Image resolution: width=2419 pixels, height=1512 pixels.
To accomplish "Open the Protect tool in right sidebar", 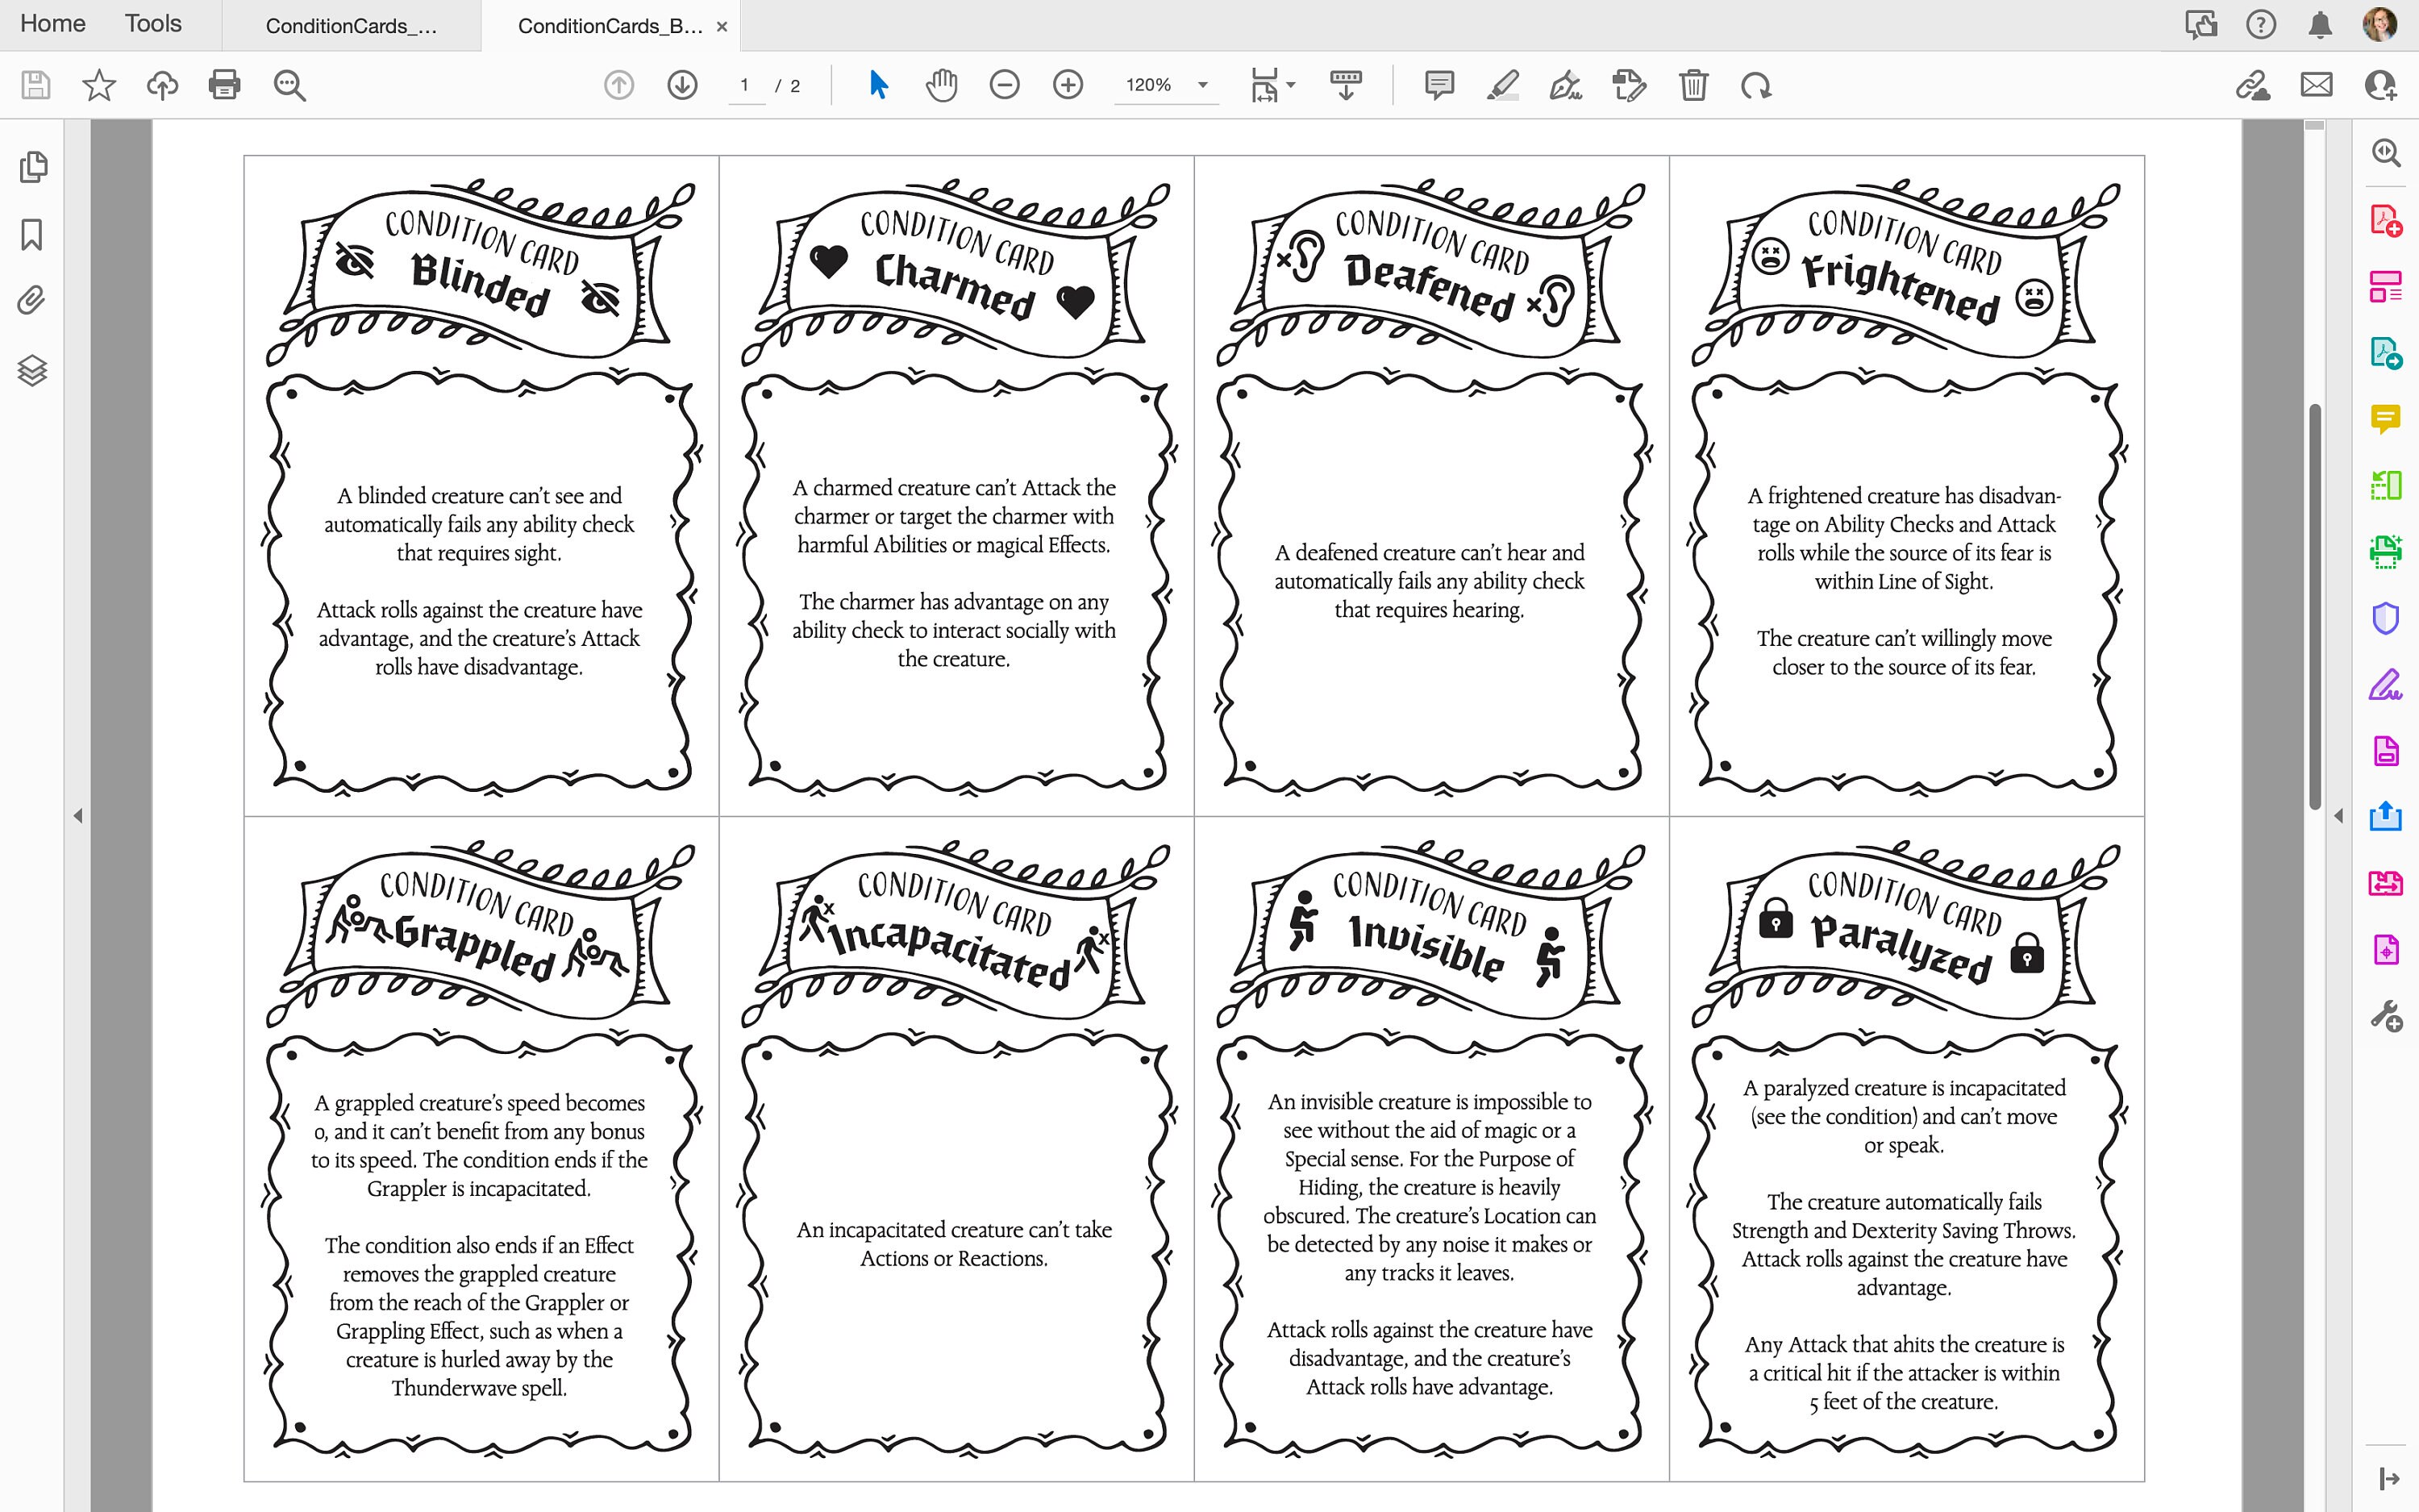I will tap(2387, 617).
